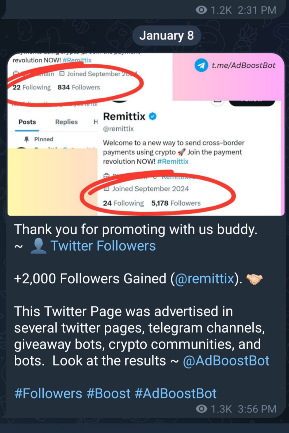This screenshot has width=289, height=433.
Task: Tap the #Followers hashtag
Action: 48,393
